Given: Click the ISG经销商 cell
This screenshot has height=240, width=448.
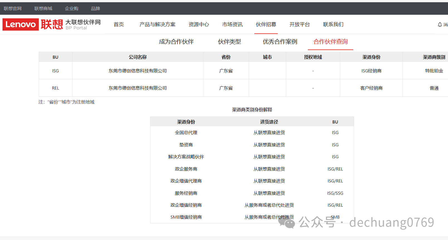Looking at the screenshot, I should point(371,71).
